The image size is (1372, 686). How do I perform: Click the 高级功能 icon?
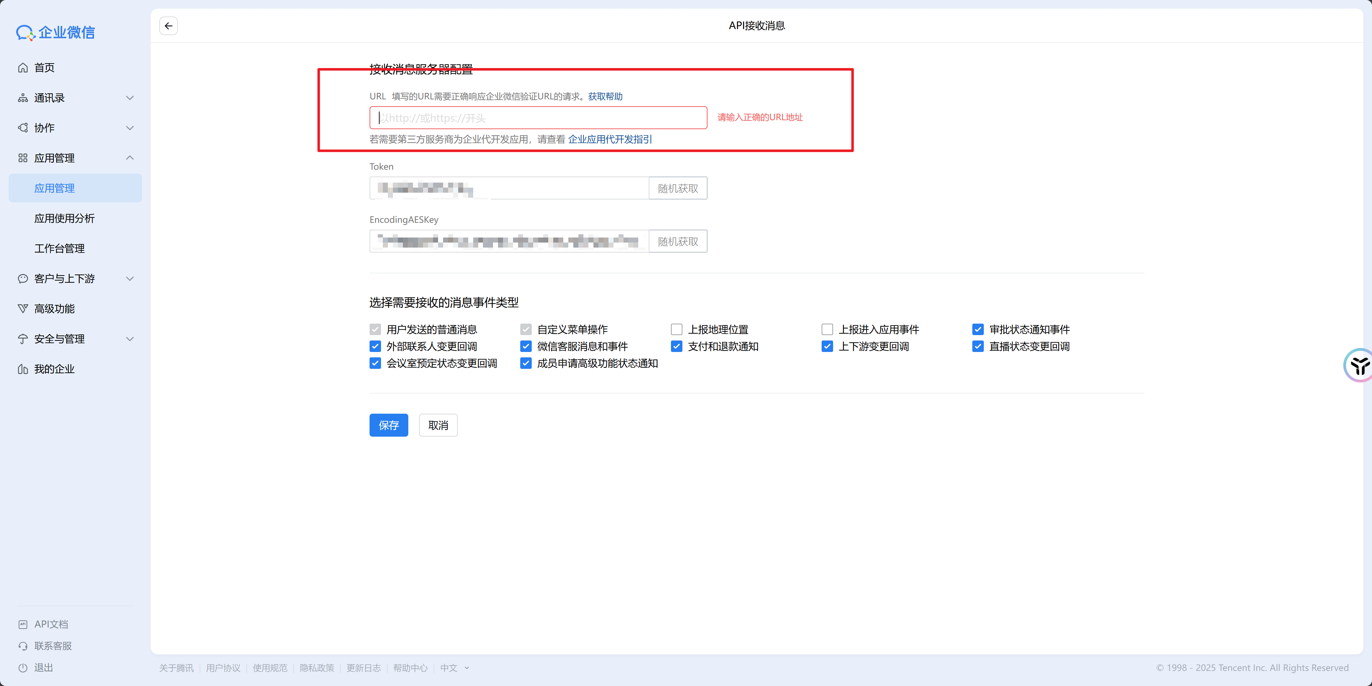pos(23,309)
